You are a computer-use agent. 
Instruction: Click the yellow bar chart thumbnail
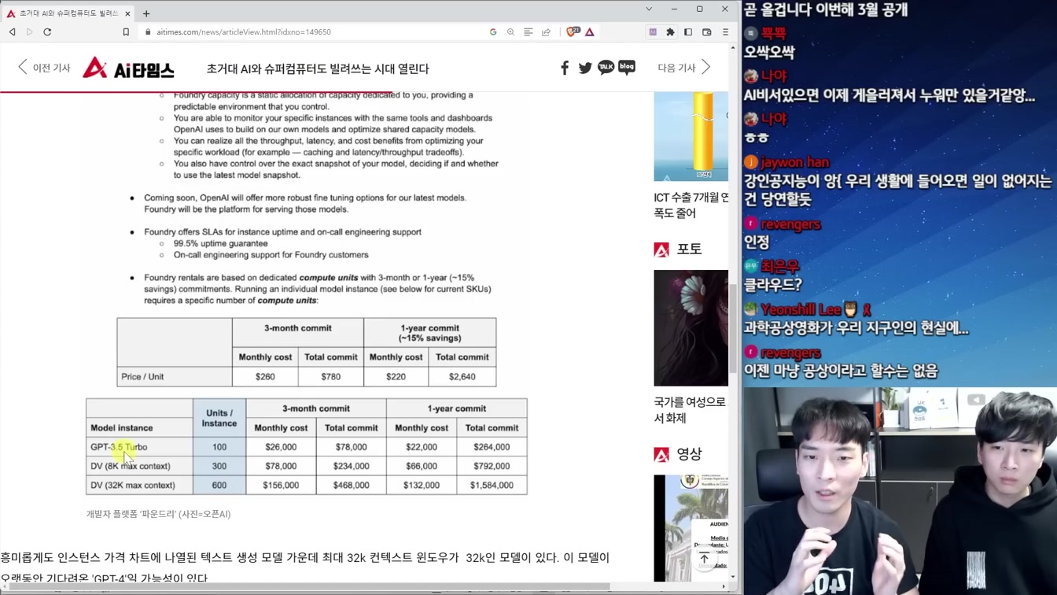[691, 136]
